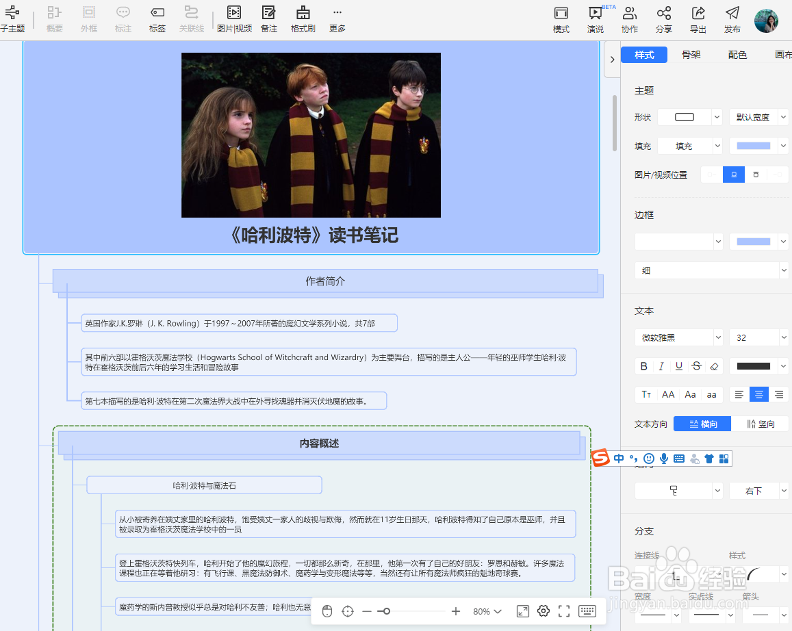
Task: Select the 作者简介 topic node
Action: tap(325, 281)
